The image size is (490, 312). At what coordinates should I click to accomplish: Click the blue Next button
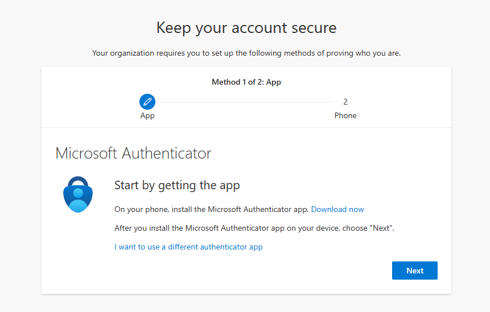coord(415,271)
